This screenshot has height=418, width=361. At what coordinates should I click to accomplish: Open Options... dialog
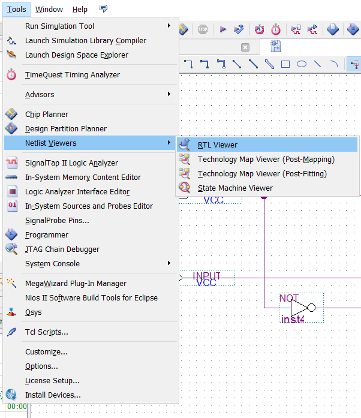pyautogui.click(x=92, y=366)
